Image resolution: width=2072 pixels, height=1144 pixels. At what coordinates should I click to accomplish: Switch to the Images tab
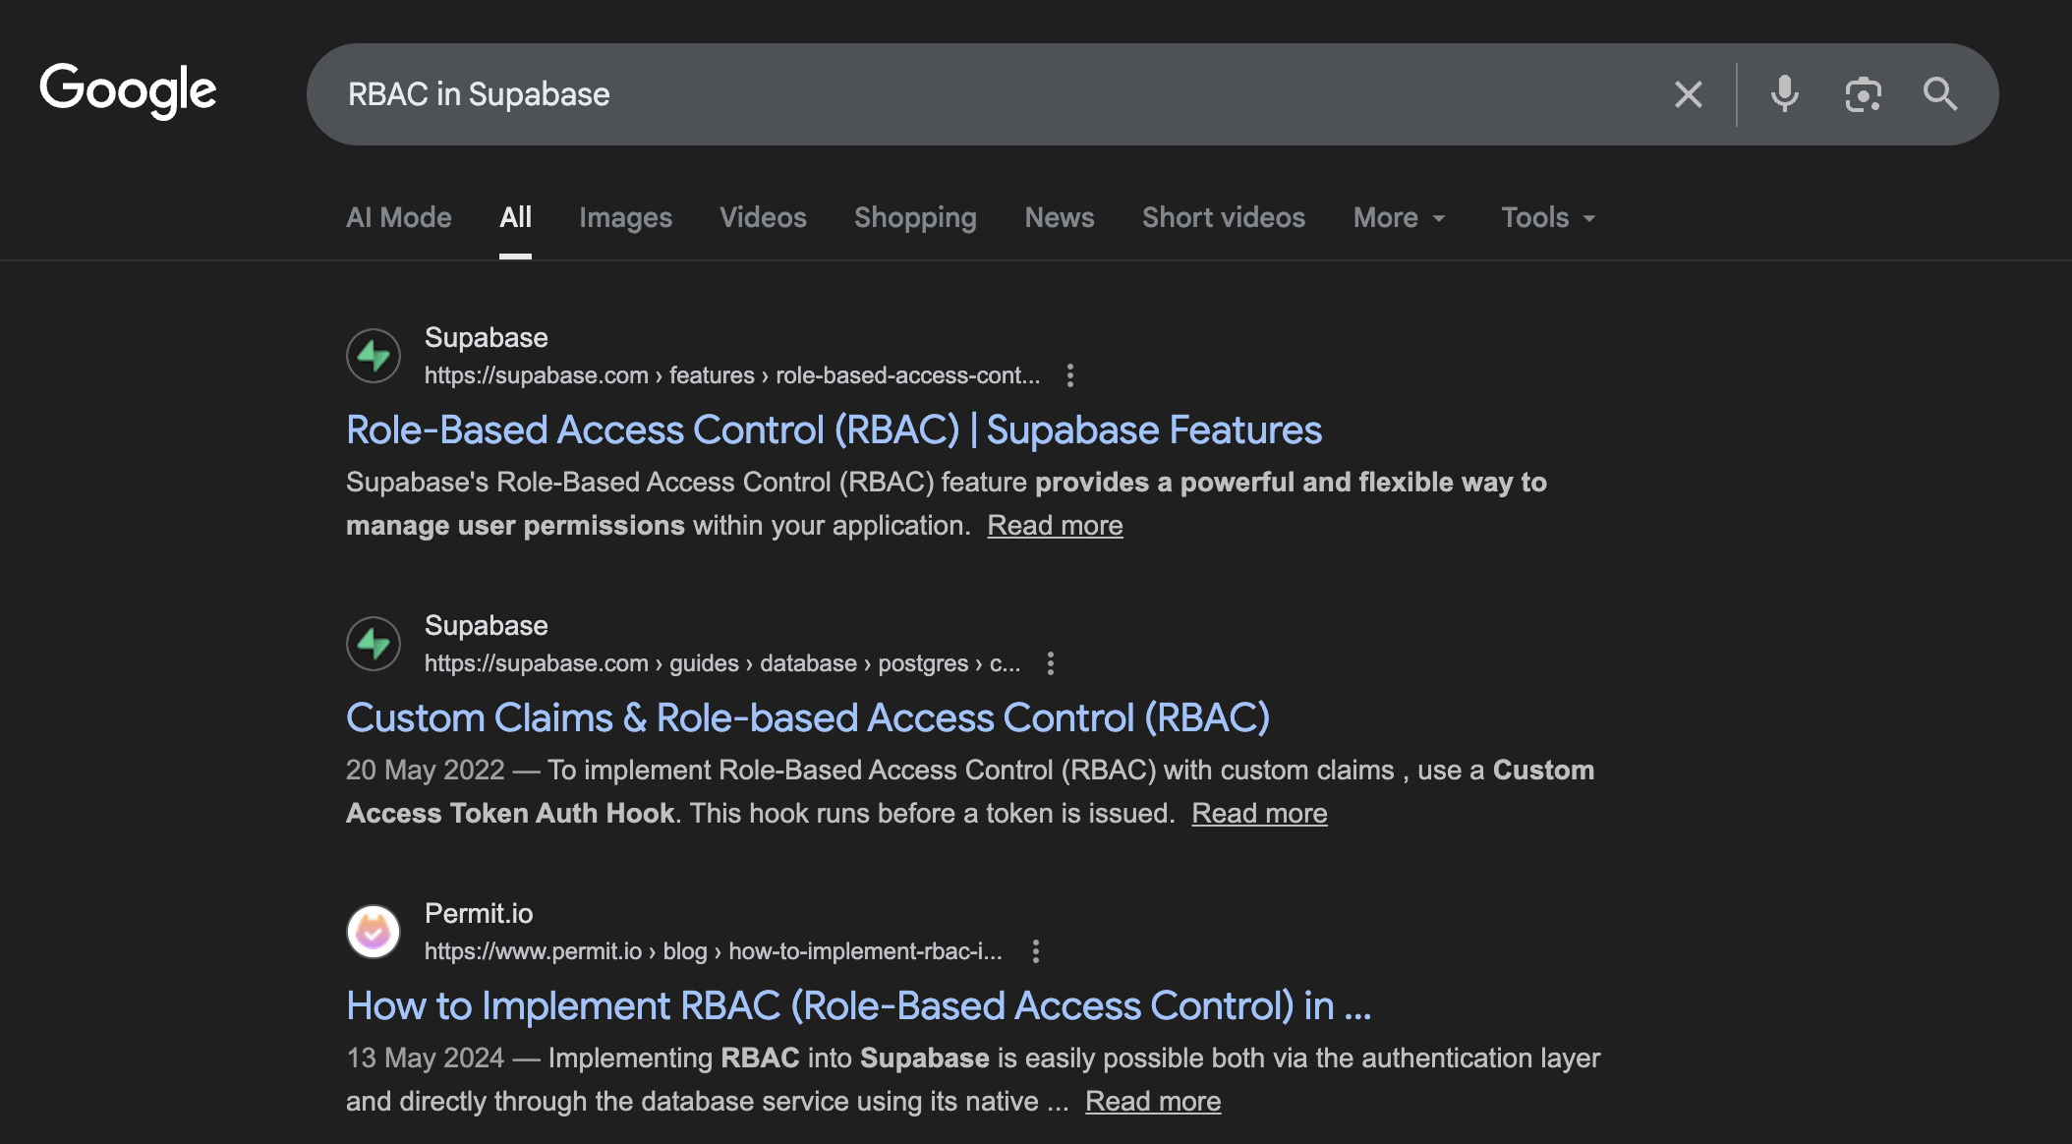(x=625, y=217)
